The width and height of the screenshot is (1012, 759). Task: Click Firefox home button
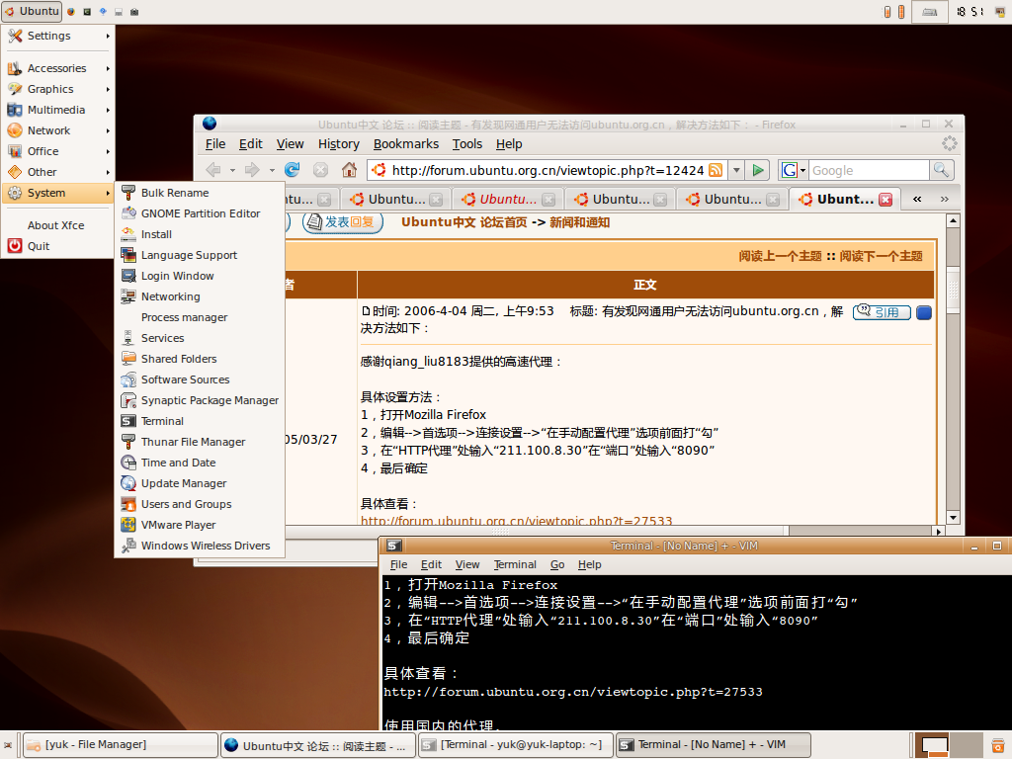coord(349,170)
